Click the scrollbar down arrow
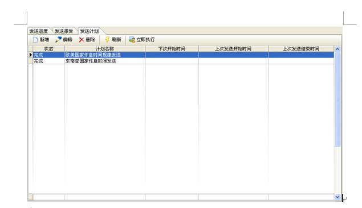The image size is (362, 208). point(337,197)
